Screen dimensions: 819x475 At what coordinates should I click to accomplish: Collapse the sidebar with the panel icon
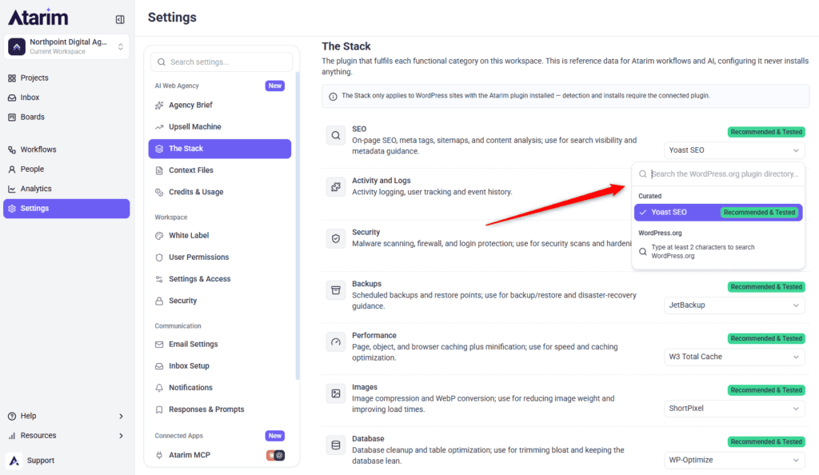120,19
